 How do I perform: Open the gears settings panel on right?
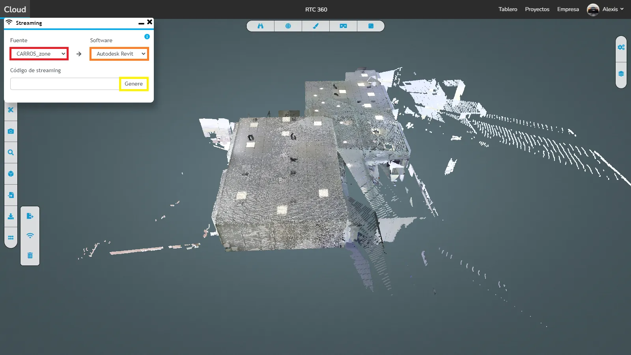(x=621, y=47)
